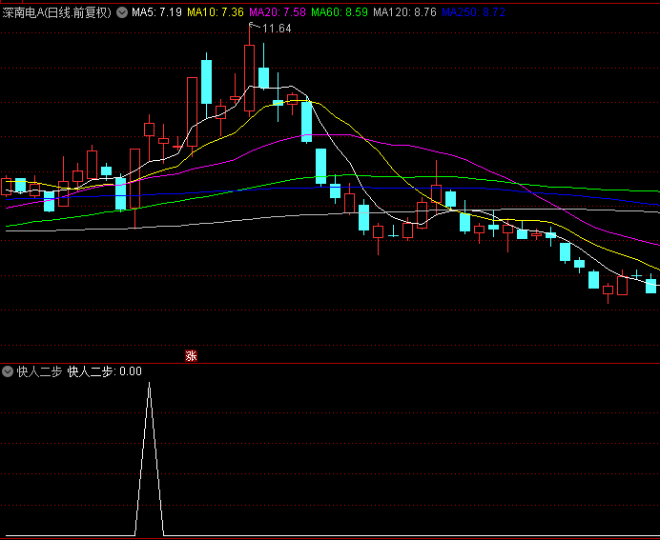The width and height of the screenshot is (660, 540).
Task: Click the 快人二步 indicator name label
Action: (39, 371)
